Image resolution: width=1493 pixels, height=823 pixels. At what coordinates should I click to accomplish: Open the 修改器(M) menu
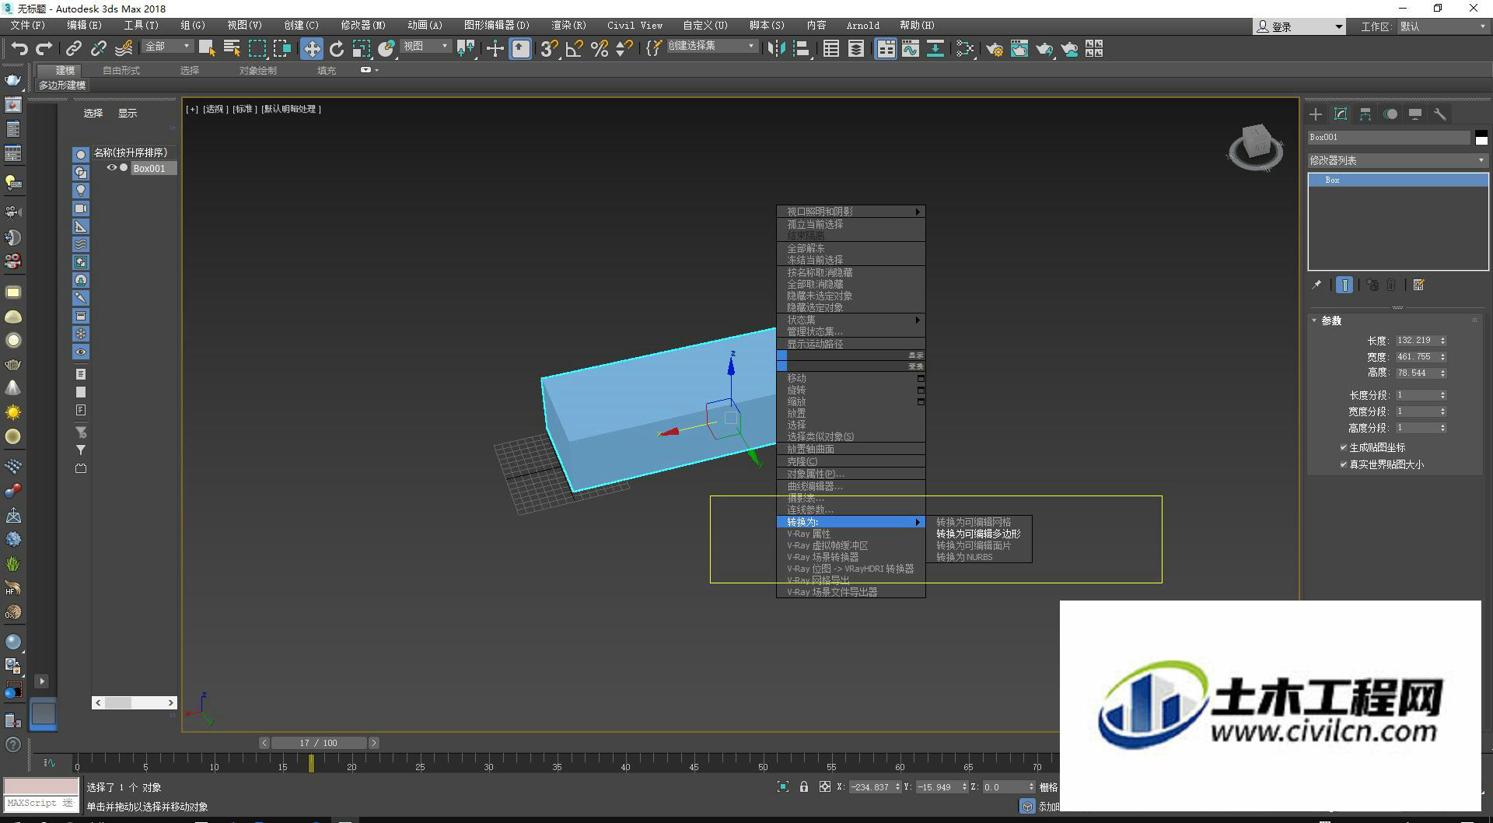[x=362, y=26]
